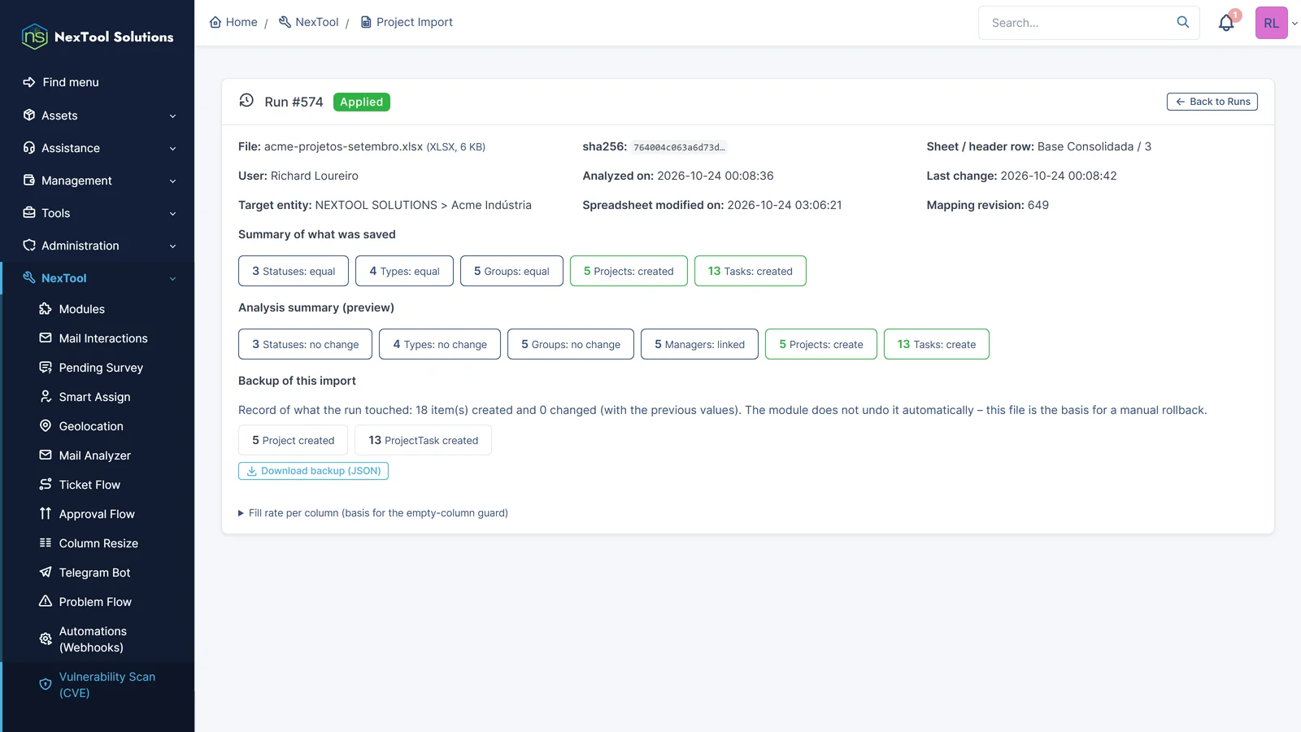Screen dimensions: 1301x732
Task: Click the Problem Flow warning icon
Action: (46, 602)
